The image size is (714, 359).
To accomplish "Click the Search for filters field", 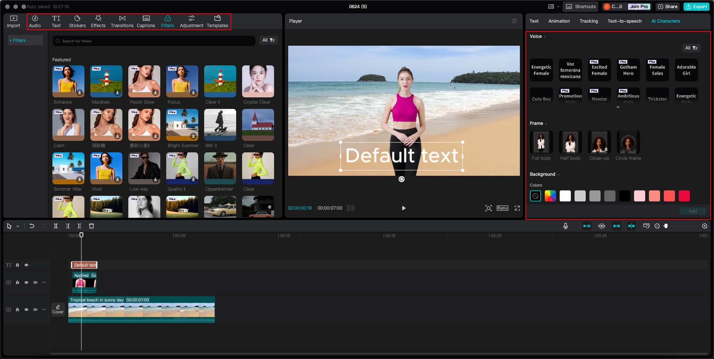I will coord(154,41).
